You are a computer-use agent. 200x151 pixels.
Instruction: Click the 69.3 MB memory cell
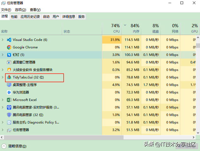point(131,100)
